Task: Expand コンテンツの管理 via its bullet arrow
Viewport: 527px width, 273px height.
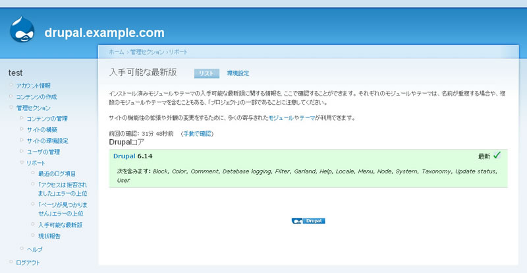Action: pyautogui.click(x=22, y=118)
